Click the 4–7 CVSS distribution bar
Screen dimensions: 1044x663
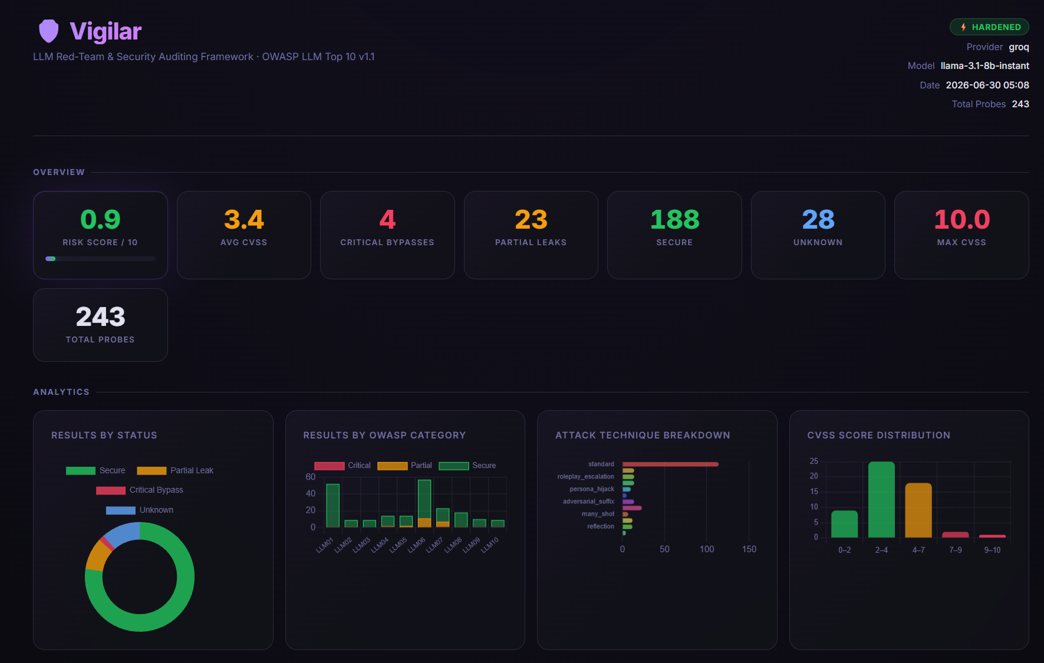(x=918, y=510)
